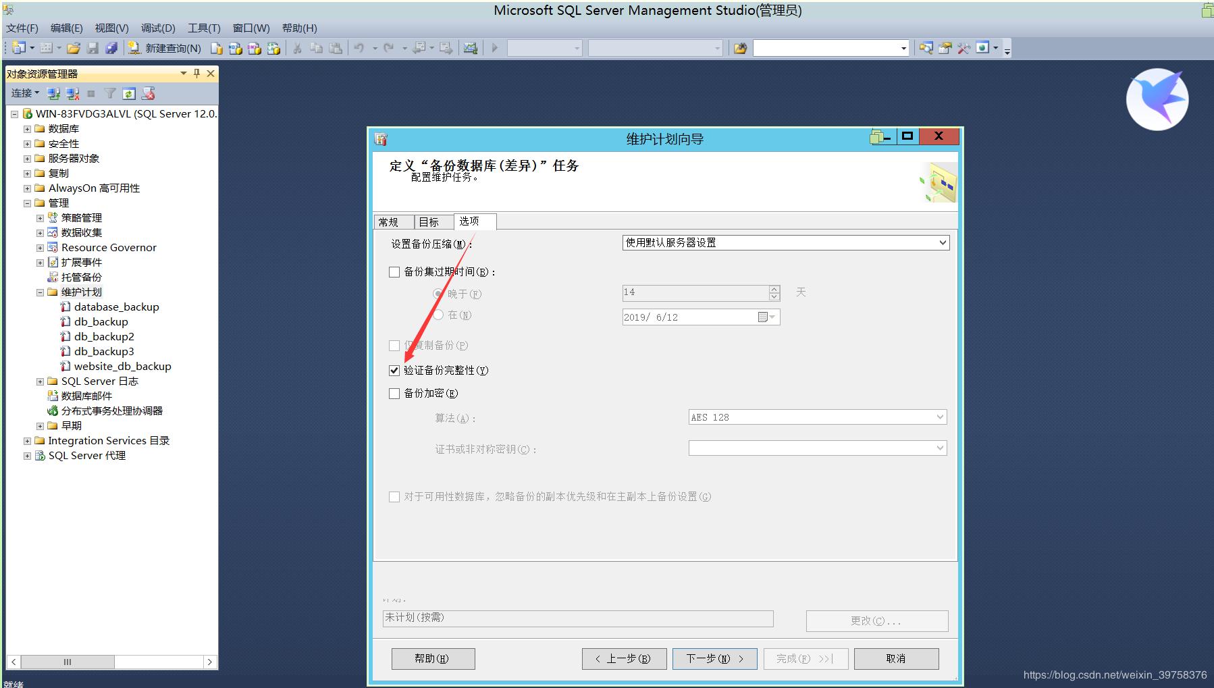Open the db_backup2 maintenance plan
1214x688 pixels.
coord(104,336)
